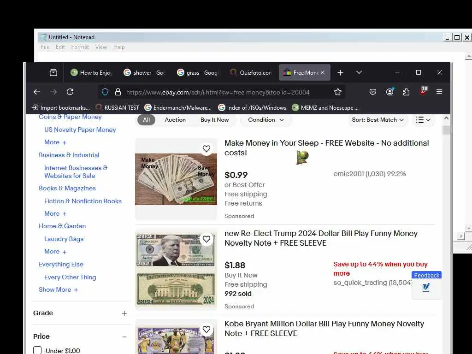Open Books & Magazines category
This screenshot has width=472, height=354.
[x=67, y=188]
